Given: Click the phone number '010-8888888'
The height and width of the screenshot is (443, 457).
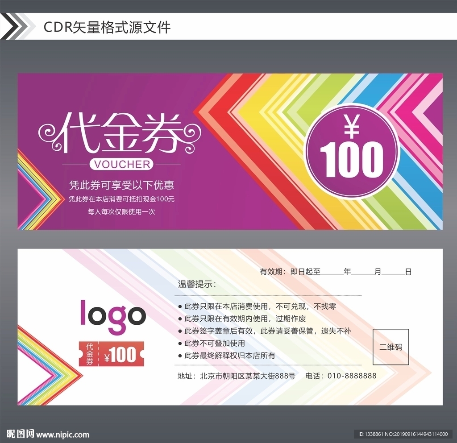Looking at the screenshot, I should click(352, 376).
